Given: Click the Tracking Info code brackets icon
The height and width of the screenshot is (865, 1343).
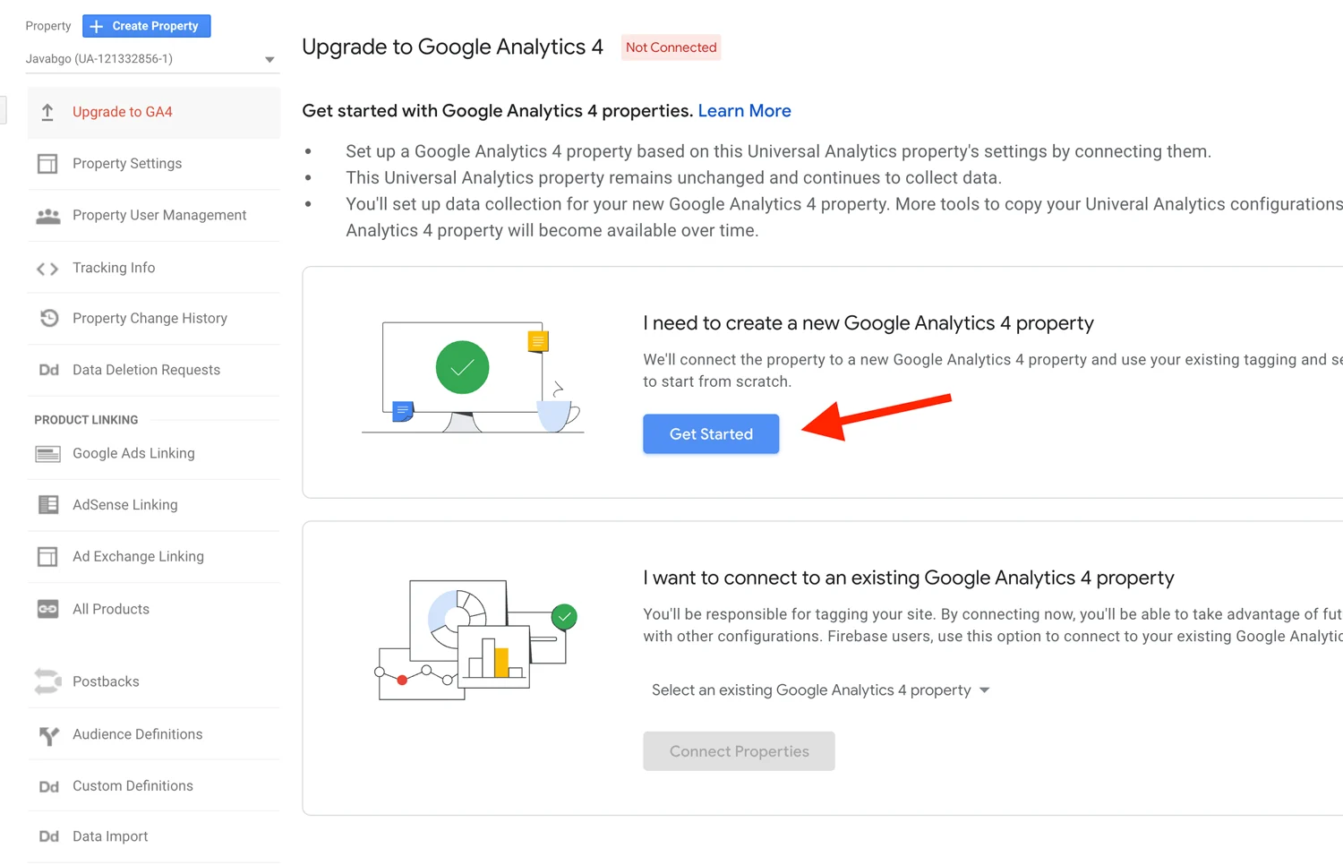Looking at the screenshot, I should (x=47, y=268).
